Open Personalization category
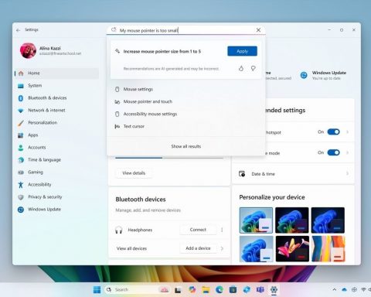 click(x=56, y=123)
